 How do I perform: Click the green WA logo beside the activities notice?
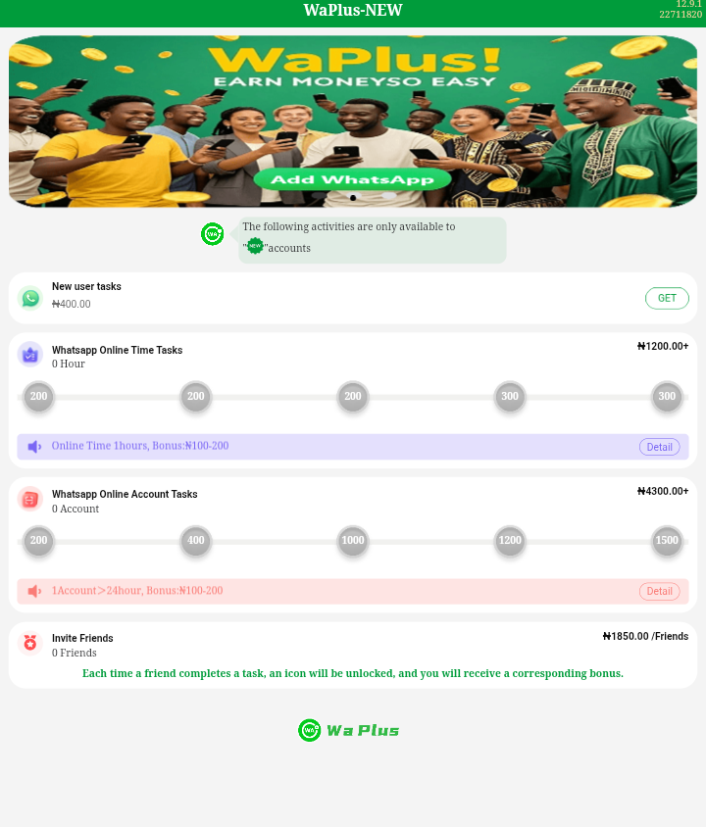coord(212,234)
